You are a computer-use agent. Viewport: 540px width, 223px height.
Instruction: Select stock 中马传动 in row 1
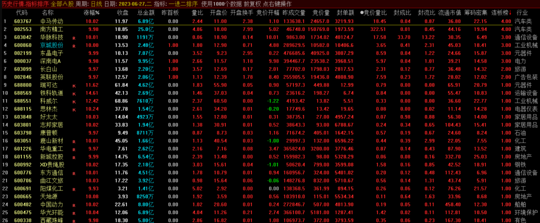point(51,21)
